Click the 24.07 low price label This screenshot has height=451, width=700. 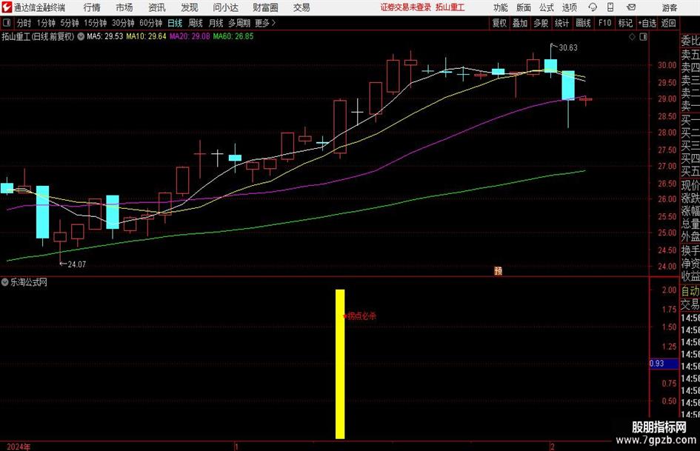77,264
